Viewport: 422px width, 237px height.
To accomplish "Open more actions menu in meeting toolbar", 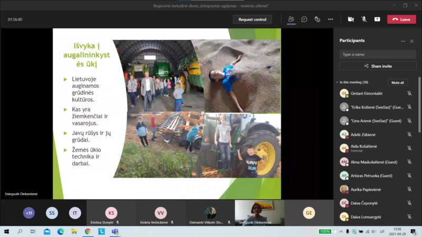I will (331, 19).
